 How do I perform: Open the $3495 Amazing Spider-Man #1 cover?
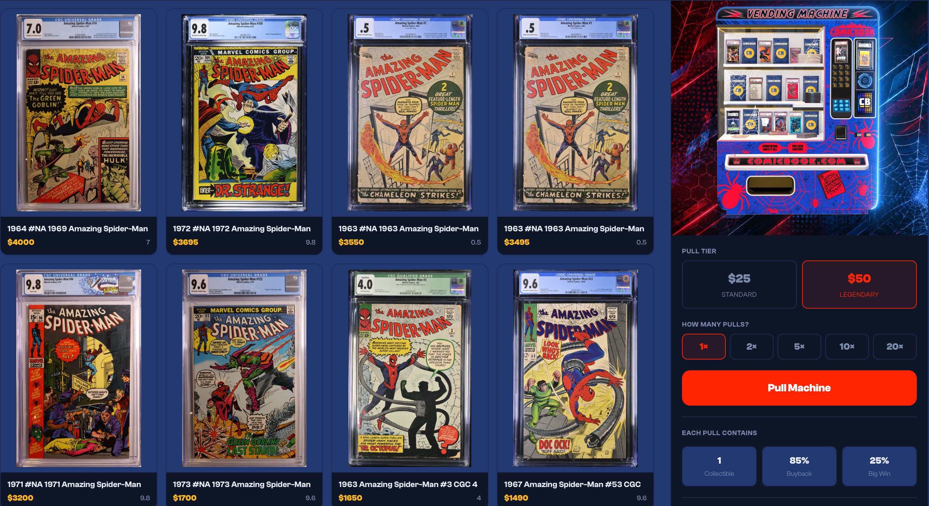(x=575, y=113)
